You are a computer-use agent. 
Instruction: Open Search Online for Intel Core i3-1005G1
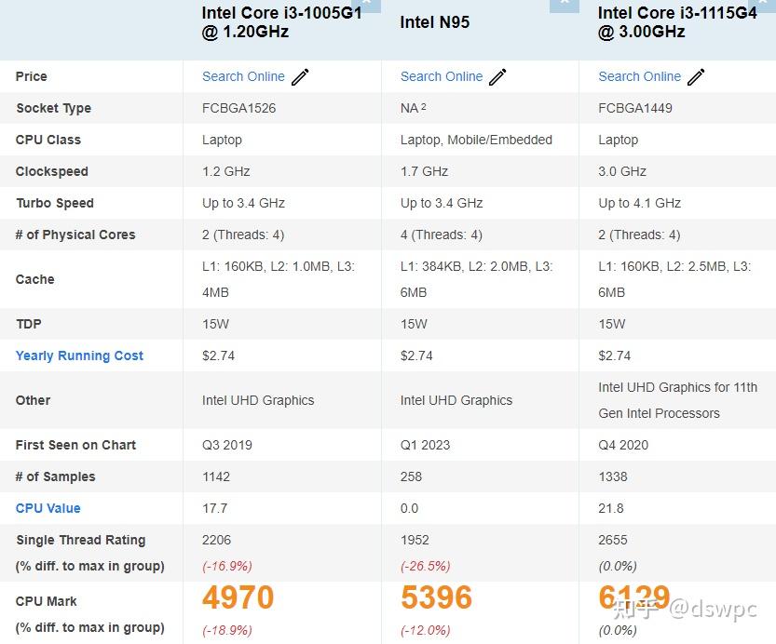click(x=242, y=76)
